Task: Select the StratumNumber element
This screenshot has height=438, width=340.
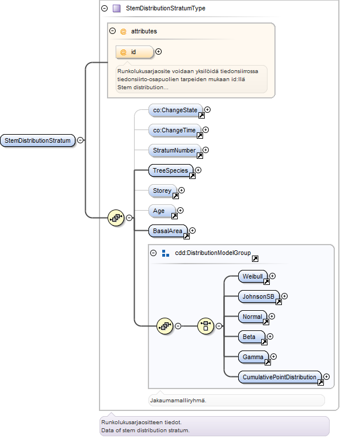Action: (174, 151)
